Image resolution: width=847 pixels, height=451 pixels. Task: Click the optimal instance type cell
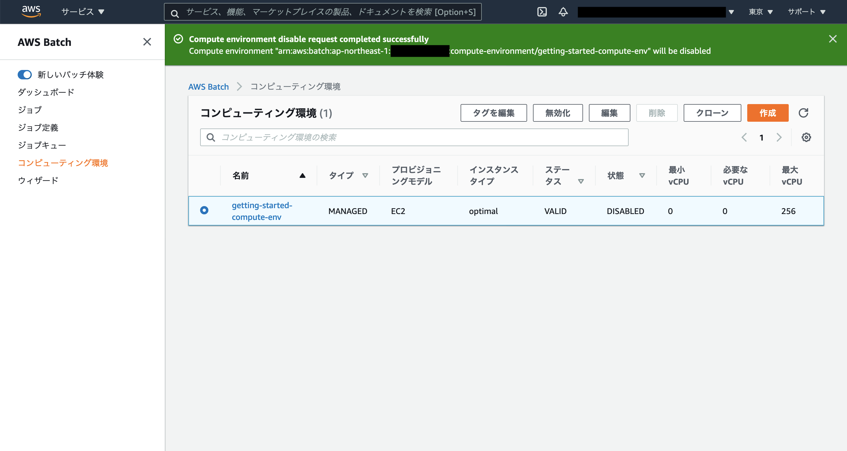pos(483,211)
